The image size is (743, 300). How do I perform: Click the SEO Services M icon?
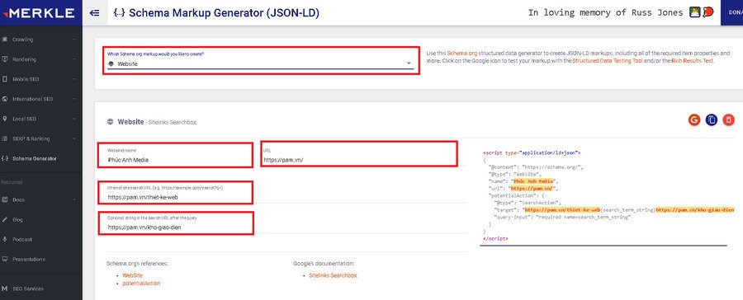[5, 289]
